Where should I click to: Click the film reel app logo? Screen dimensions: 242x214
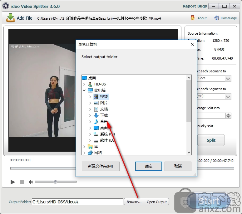click(x=6, y=6)
